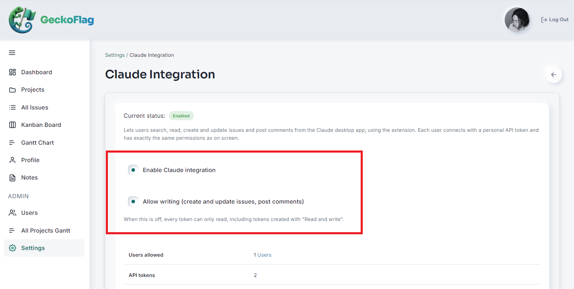Click the Notes document icon

click(x=12, y=177)
